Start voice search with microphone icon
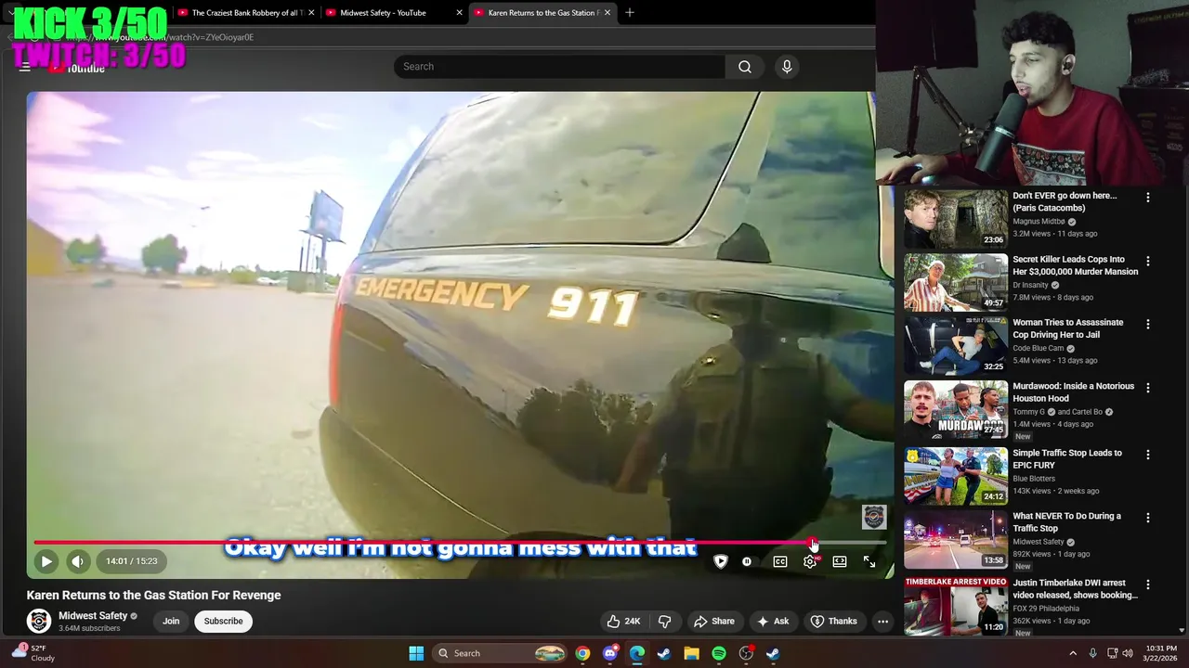The width and height of the screenshot is (1189, 668). (787, 67)
